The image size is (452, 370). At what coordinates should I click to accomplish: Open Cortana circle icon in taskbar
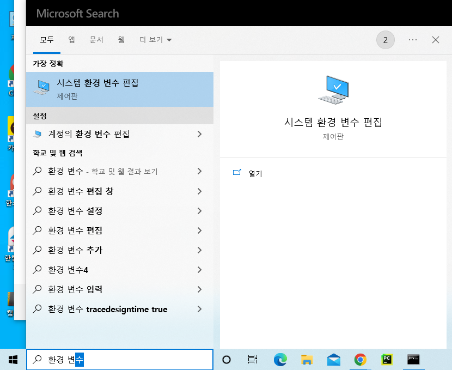(227, 360)
